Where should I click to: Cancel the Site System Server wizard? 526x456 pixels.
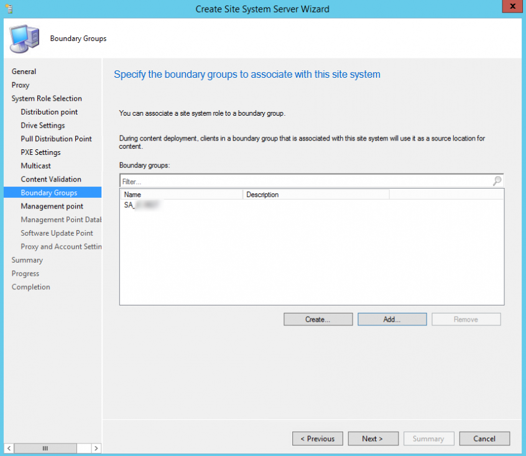(x=484, y=438)
